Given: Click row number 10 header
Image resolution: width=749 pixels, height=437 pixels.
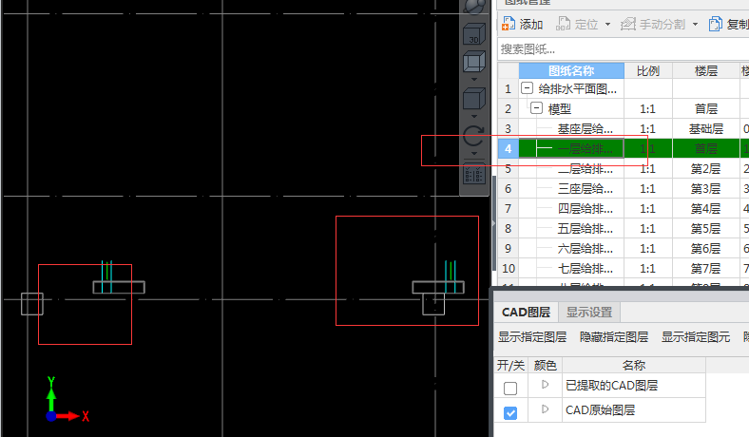Looking at the screenshot, I should click(509, 269).
